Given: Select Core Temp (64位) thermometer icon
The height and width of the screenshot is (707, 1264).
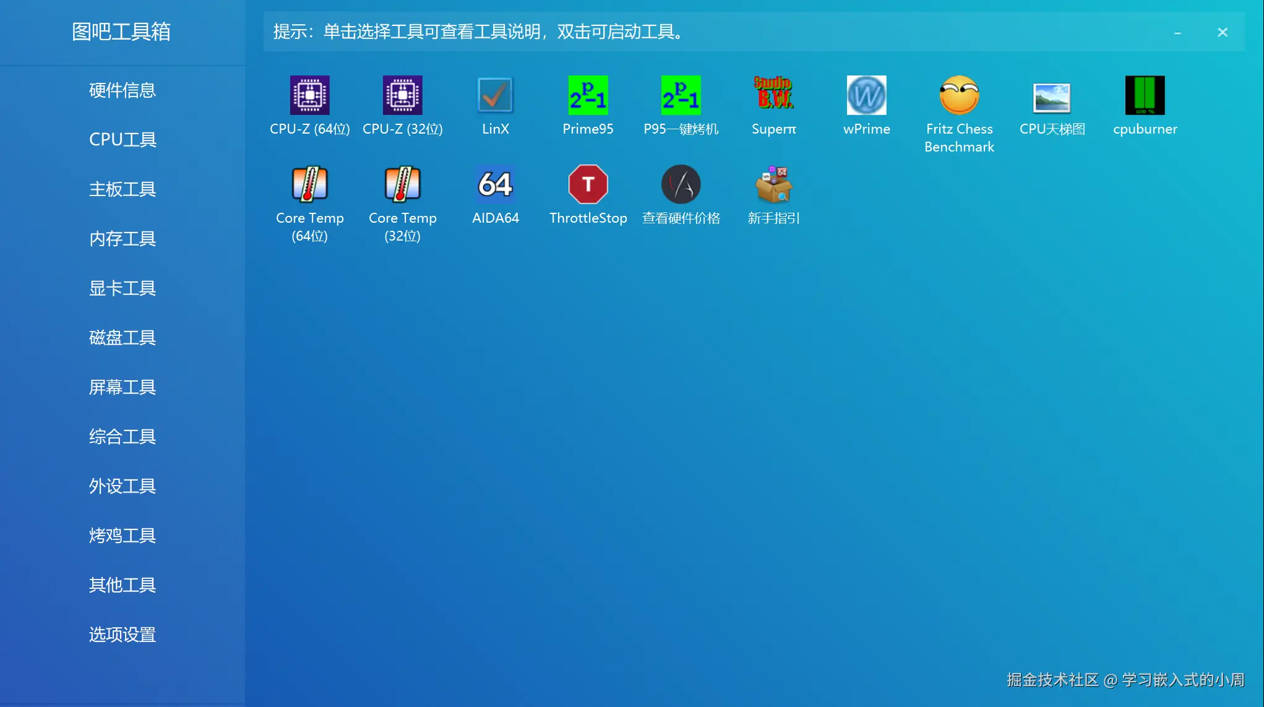Looking at the screenshot, I should point(309,184).
